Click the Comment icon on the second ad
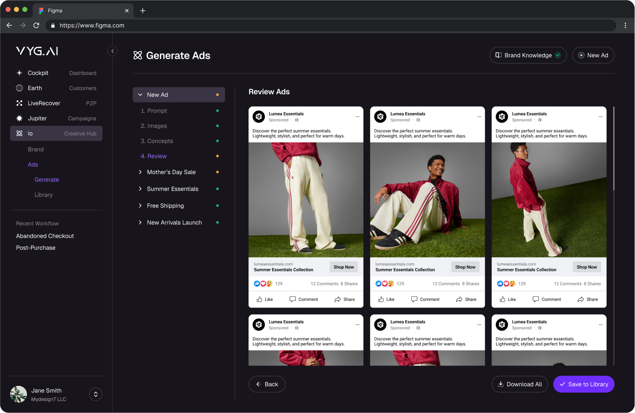Viewport: 635px width, 413px height. point(414,299)
